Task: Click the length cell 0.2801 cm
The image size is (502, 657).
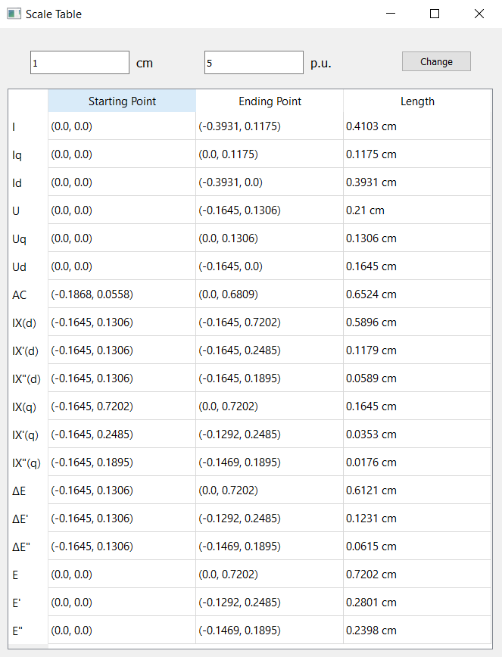Action: [x=417, y=603]
